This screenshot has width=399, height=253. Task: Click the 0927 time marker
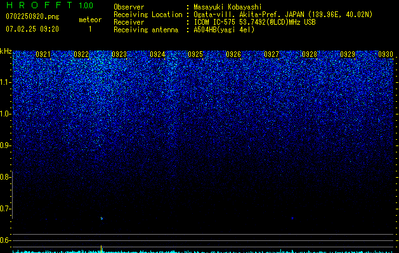271,54
